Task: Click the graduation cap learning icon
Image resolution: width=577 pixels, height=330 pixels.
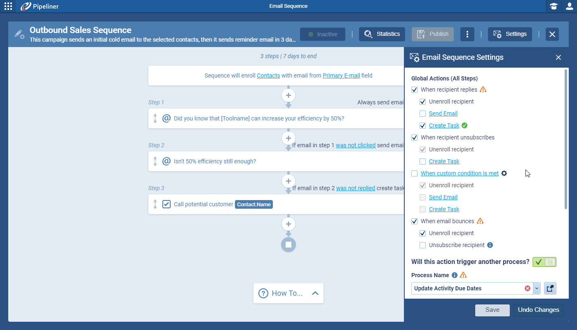Action: click(x=554, y=6)
